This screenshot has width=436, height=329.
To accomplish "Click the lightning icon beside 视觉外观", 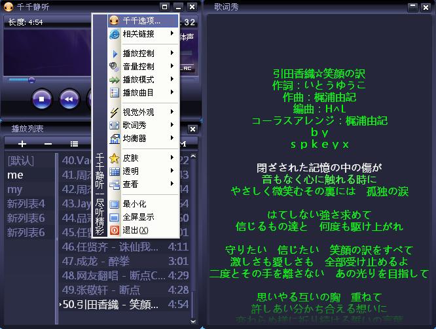I will click(x=114, y=113).
